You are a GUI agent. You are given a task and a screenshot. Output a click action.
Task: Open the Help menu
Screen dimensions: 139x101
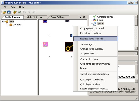21,7
